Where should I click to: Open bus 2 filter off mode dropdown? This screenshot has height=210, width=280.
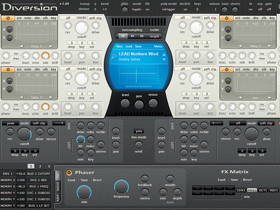tap(238, 123)
